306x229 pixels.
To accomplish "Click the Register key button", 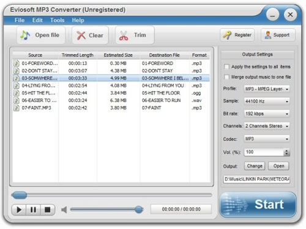I will pyautogui.click(x=237, y=35).
